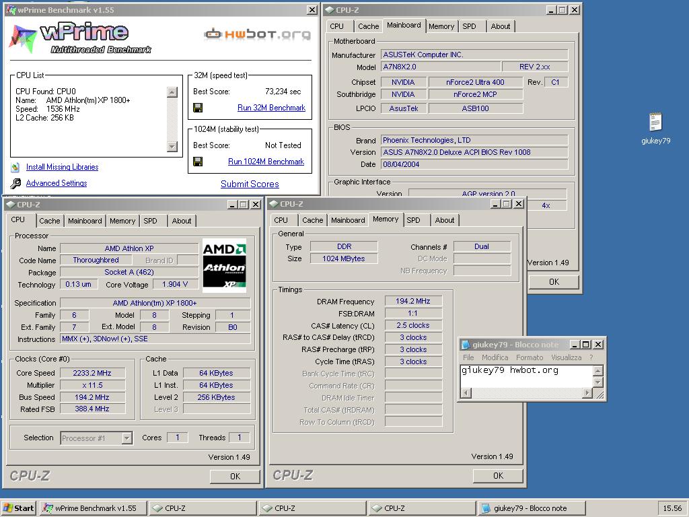
Task: Click the Multiplier value x 11.5
Action: [92, 385]
